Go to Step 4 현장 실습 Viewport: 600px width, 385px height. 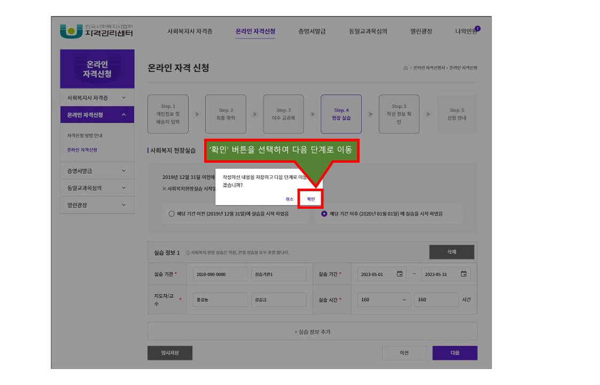341,114
